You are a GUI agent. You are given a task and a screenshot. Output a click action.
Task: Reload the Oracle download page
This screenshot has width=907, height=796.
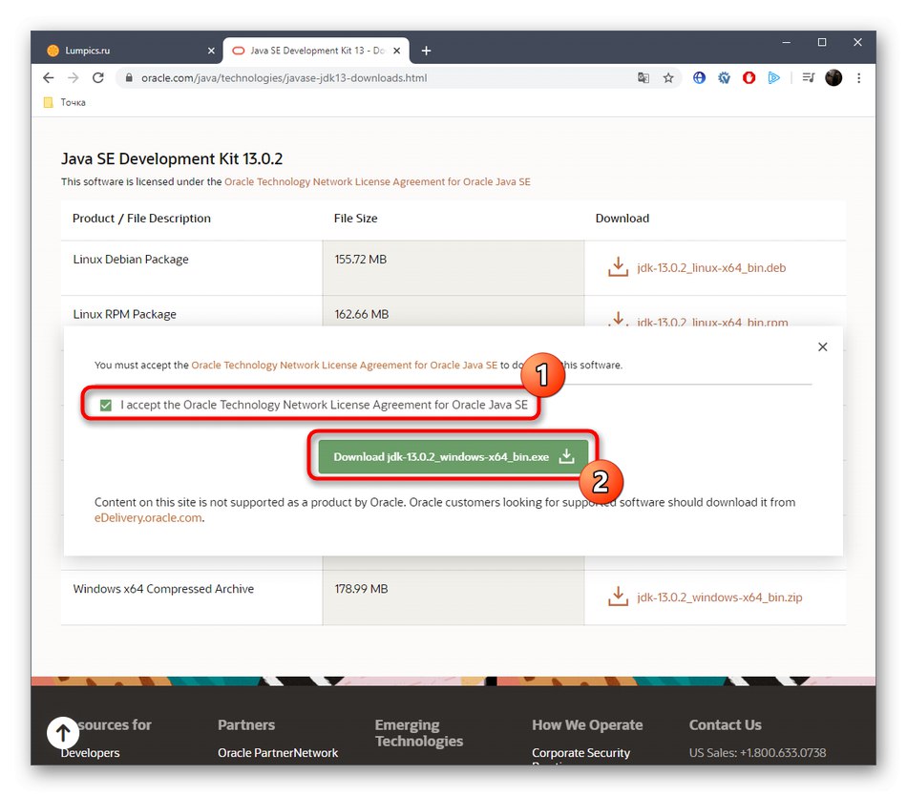[97, 78]
